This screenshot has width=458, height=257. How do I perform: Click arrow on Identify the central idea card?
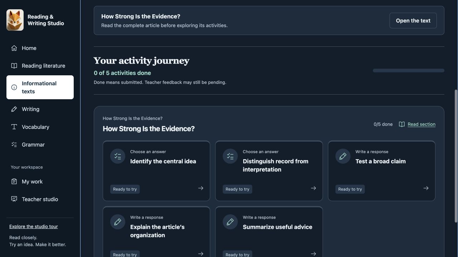[x=201, y=188]
